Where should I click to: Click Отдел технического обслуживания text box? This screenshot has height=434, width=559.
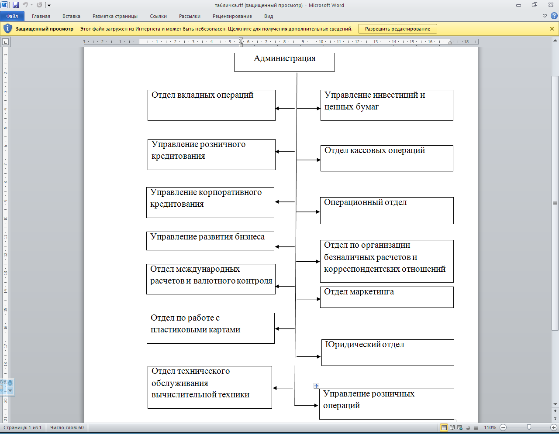tap(210, 387)
